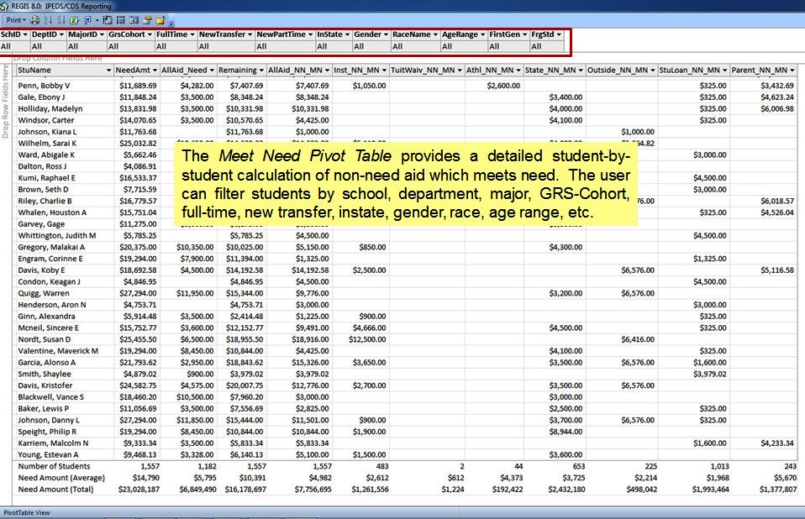The width and height of the screenshot is (805, 519).
Task: Open the StuName column dropdown arrow
Action: point(109,70)
